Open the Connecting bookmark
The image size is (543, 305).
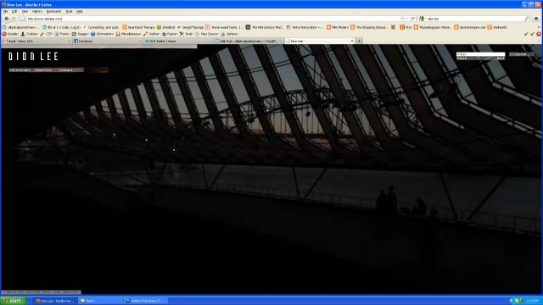click(101, 27)
